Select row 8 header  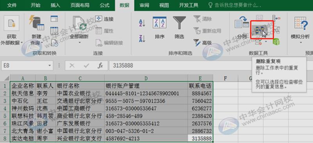coord(5,138)
